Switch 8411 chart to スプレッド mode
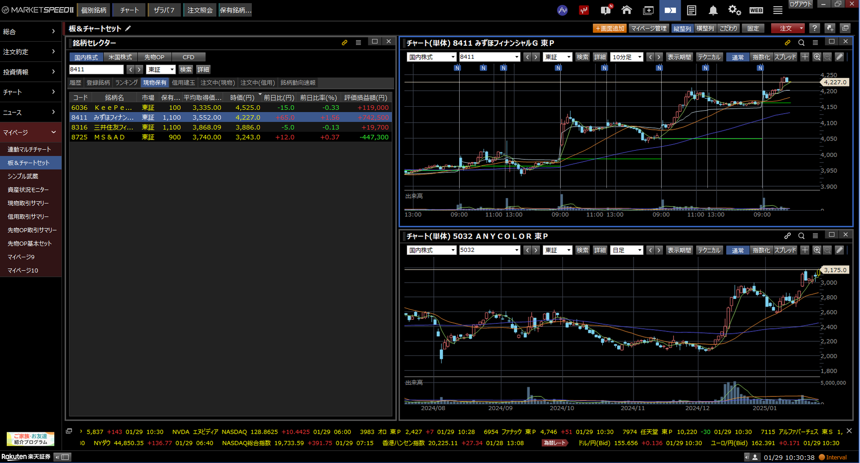860x463 pixels. click(785, 57)
